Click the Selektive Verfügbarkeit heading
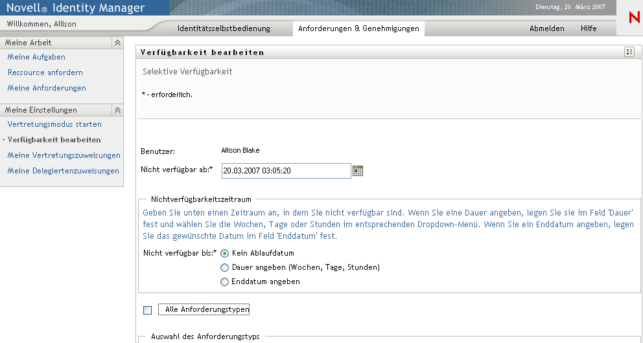Screen dimensions: 643x343 click(x=187, y=72)
